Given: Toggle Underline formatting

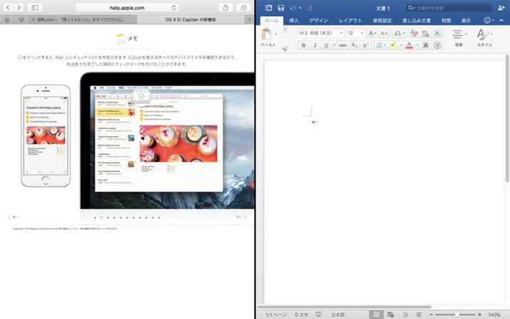Looking at the screenshot, I should click(x=326, y=45).
